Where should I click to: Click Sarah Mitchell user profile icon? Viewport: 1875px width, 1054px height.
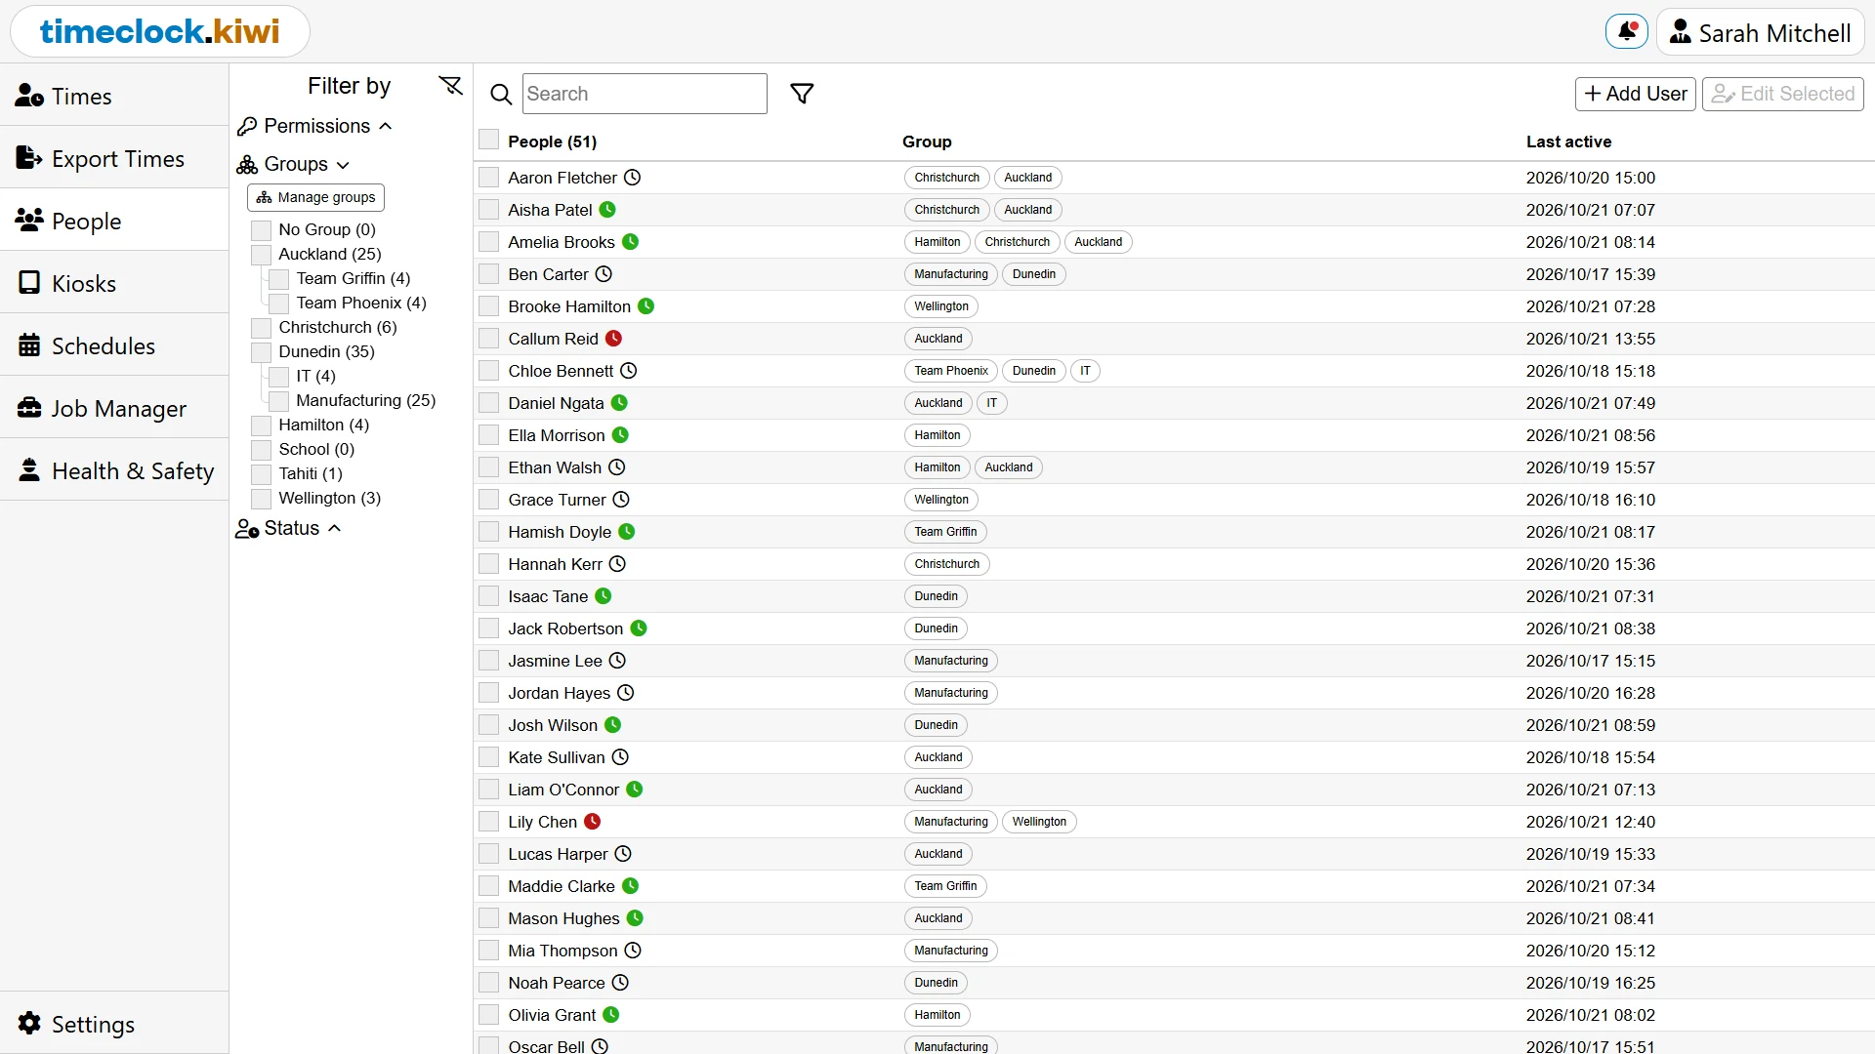1681,32
